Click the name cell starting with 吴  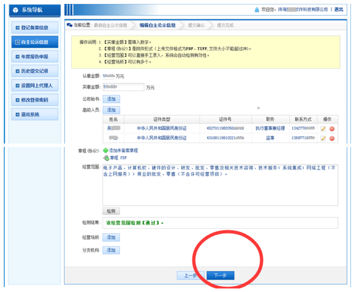[x=113, y=128]
